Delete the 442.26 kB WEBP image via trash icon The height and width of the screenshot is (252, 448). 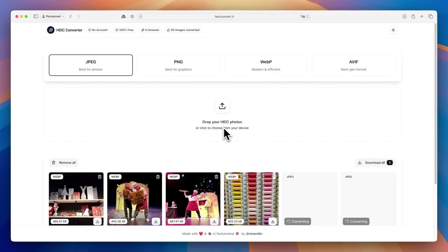click(158, 177)
